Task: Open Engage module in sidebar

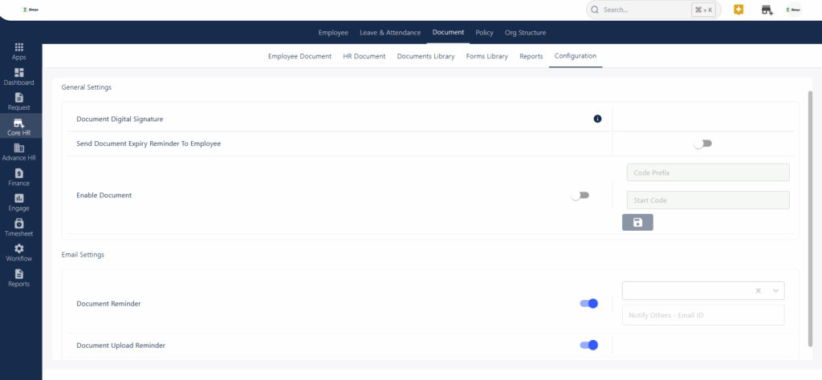Action: coord(19,202)
